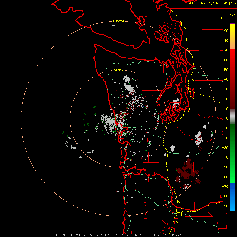Click the -30 value on velocity scale

coord(225,148)
